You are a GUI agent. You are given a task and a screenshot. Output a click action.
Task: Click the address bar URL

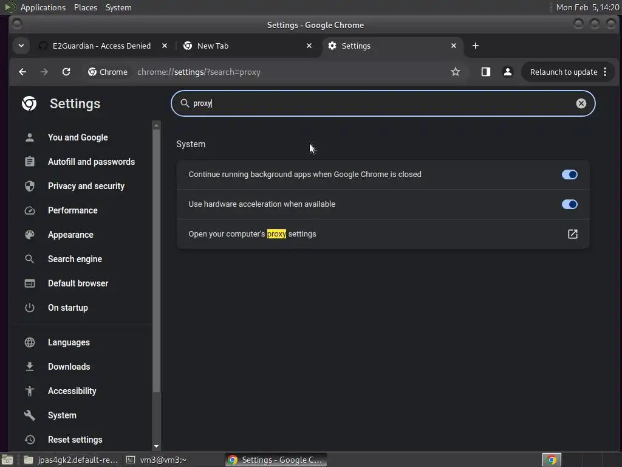pos(199,72)
